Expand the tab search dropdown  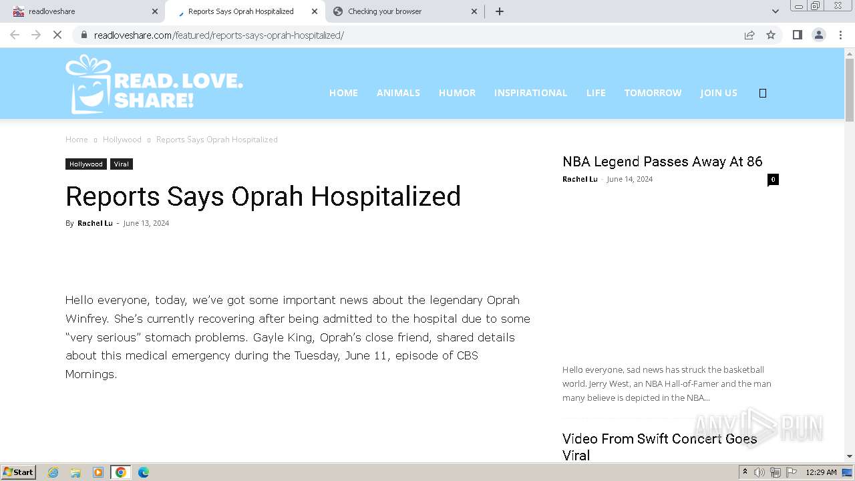775,11
